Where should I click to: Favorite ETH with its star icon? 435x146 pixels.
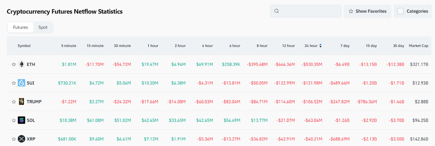(14, 64)
